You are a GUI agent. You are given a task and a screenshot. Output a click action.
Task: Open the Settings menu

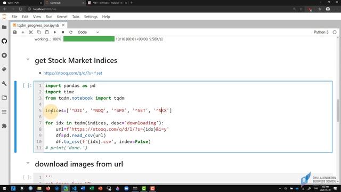tap(91, 17)
